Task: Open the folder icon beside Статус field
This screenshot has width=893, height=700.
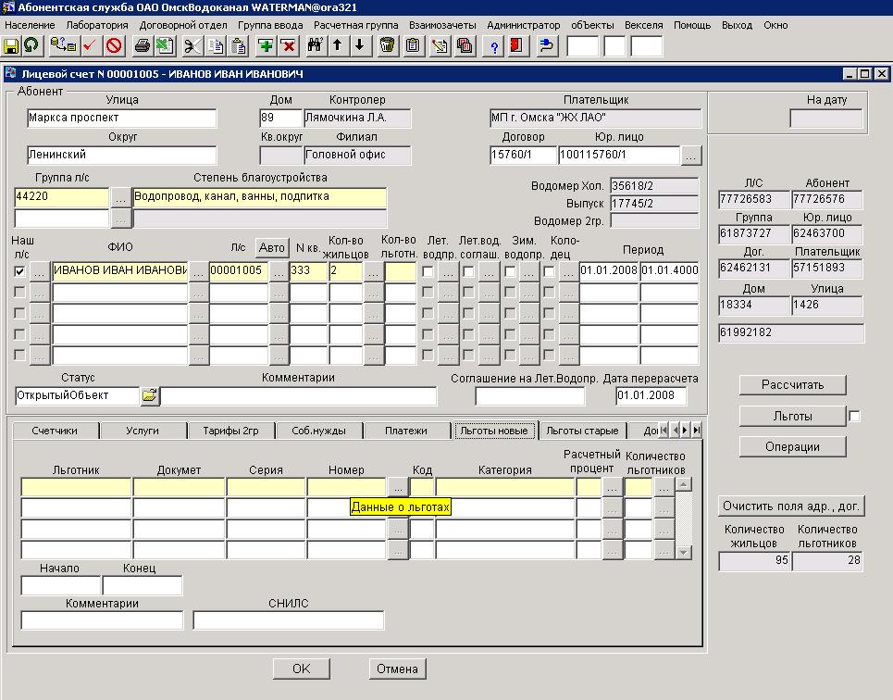Action: pos(150,396)
